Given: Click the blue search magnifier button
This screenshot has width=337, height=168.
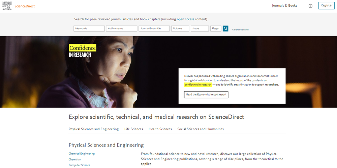Looking at the screenshot, I should [x=225, y=28].
